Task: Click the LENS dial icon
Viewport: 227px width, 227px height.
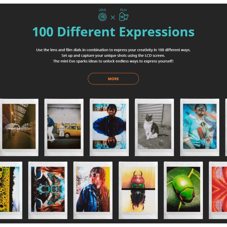Action: 102,17
